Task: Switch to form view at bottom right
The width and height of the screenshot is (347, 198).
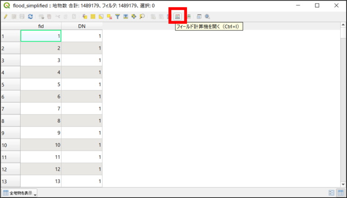Action: (331, 193)
